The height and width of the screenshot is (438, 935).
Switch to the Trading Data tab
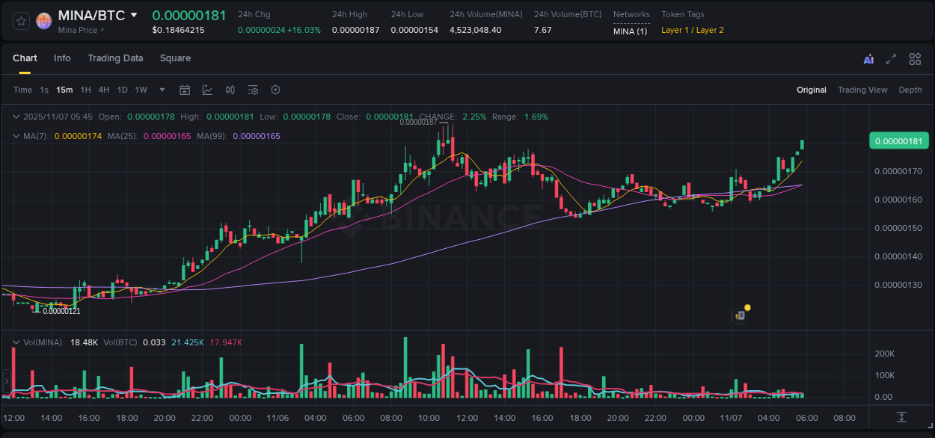tap(115, 58)
